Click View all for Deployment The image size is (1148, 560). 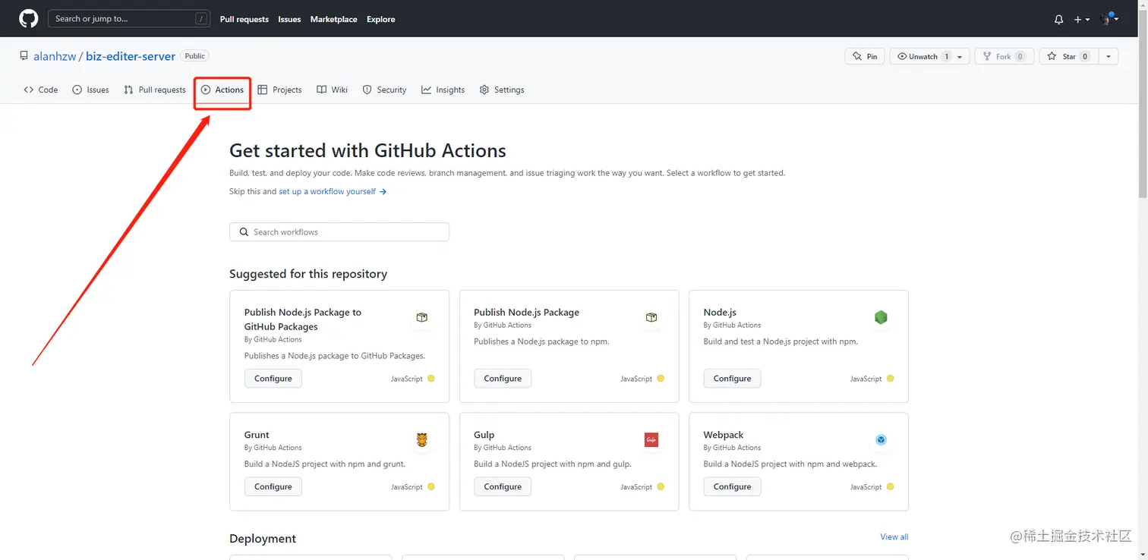pos(894,537)
